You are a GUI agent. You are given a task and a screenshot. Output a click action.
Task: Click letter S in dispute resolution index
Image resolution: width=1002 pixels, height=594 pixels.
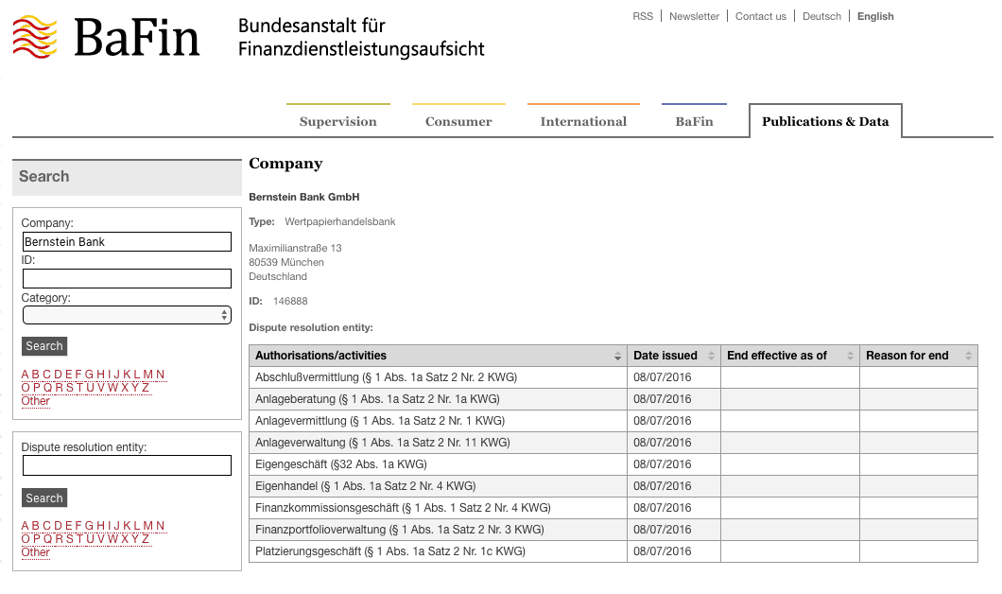coord(70,539)
